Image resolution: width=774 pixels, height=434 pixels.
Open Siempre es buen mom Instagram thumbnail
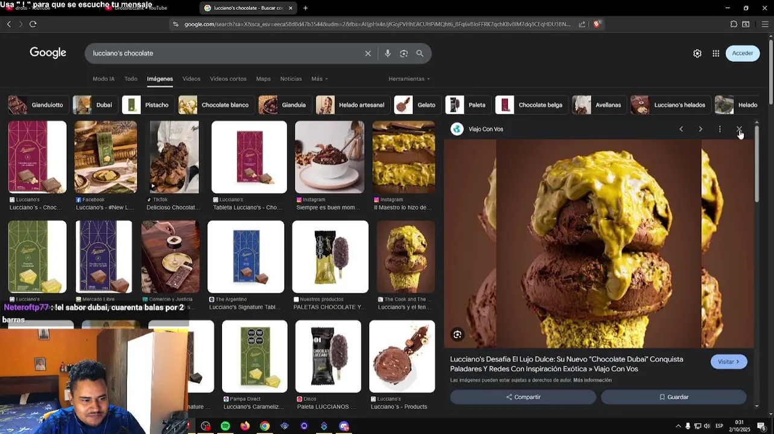[x=329, y=157]
